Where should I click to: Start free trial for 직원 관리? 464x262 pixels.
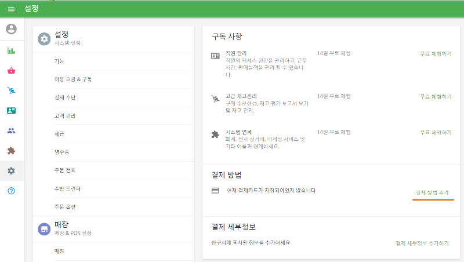435,53
